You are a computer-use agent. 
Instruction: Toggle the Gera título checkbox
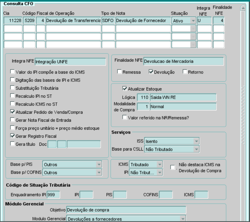[13, 144]
